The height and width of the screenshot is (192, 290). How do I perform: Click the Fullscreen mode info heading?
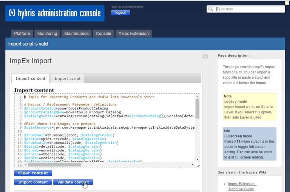[x=238, y=136]
